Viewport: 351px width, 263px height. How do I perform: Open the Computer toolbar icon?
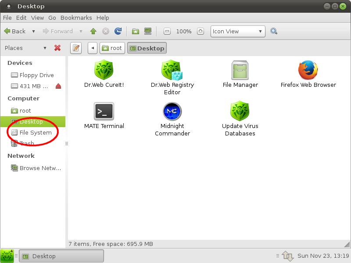tap(148, 31)
